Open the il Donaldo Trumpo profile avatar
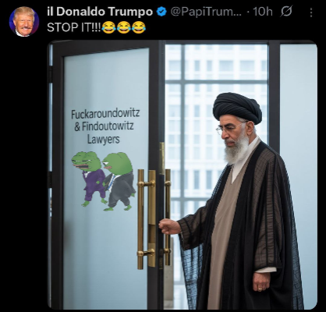The height and width of the screenshot is (312, 326). [24, 21]
